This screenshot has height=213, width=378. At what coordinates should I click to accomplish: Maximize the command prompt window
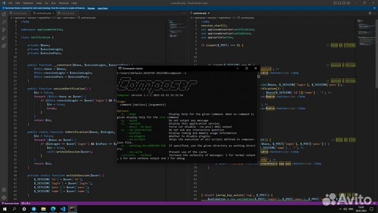(x=247, y=68)
